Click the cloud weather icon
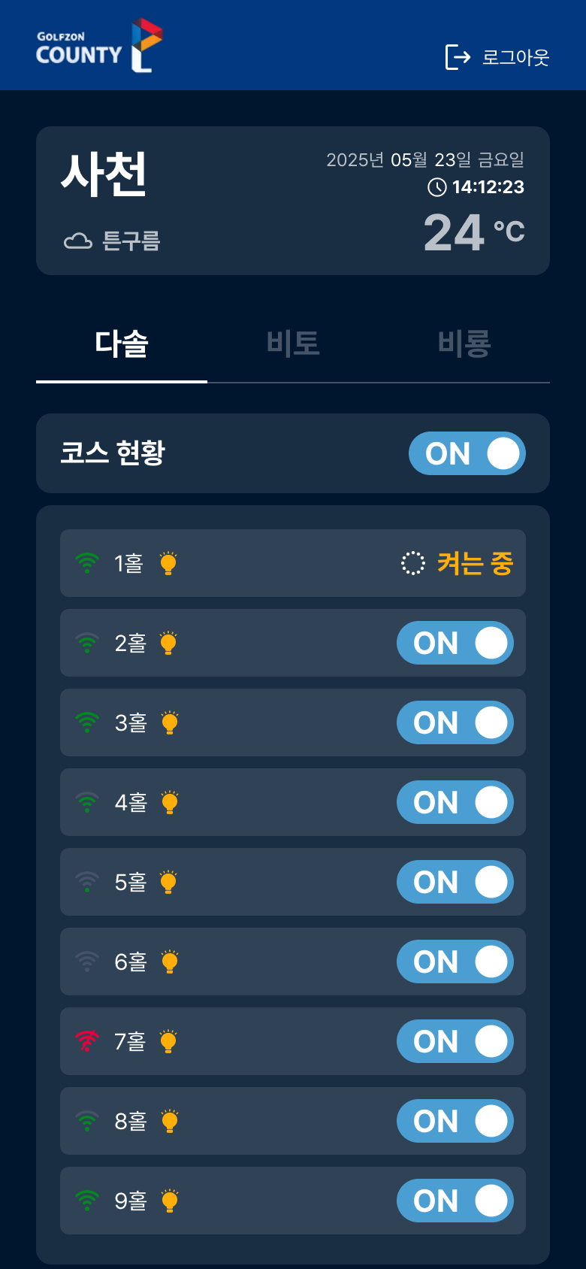586x1269 pixels. tap(78, 241)
